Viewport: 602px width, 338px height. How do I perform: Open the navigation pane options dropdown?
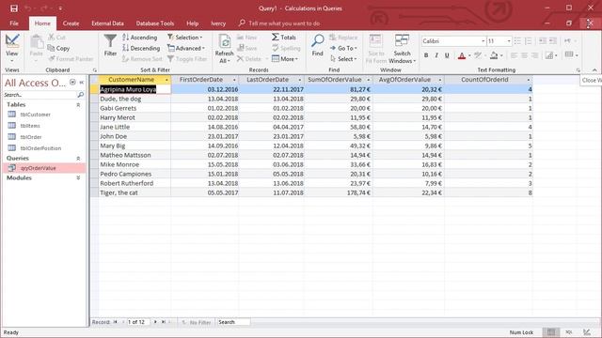coord(72,83)
